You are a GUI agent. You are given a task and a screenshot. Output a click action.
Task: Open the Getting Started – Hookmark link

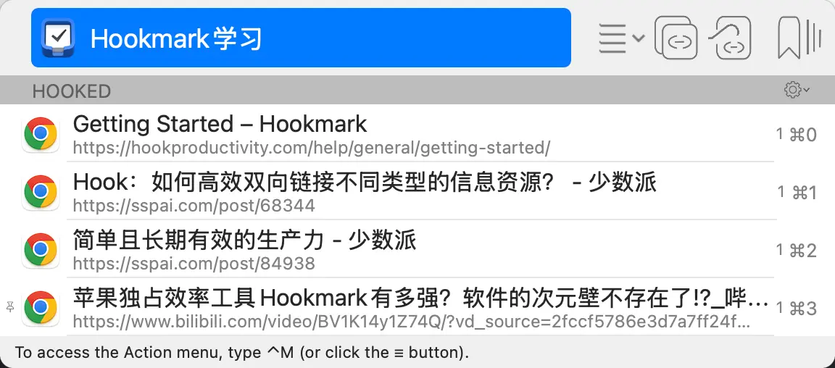(220, 124)
